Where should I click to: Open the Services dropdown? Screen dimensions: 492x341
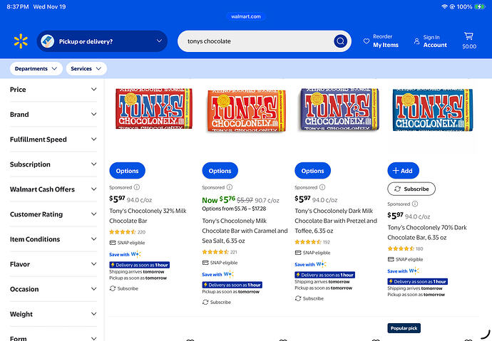86,69
